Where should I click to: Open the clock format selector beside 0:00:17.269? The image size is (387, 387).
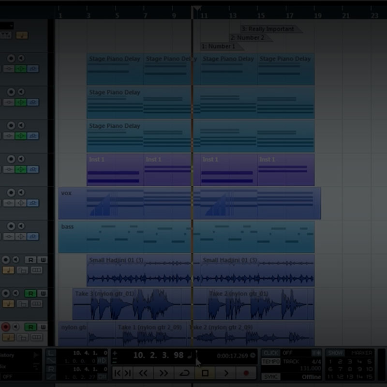pyautogui.click(x=253, y=356)
